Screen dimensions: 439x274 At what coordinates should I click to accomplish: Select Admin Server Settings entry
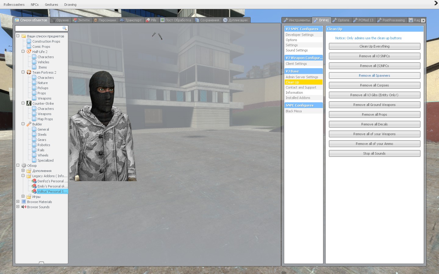click(x=303, y=77)
